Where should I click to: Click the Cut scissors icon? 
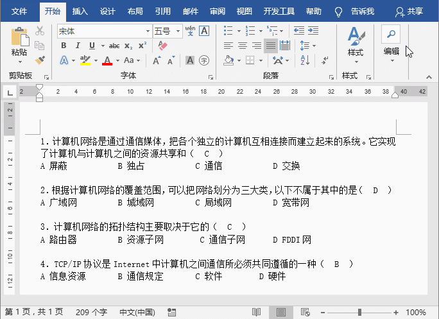[x=40, y=31]
